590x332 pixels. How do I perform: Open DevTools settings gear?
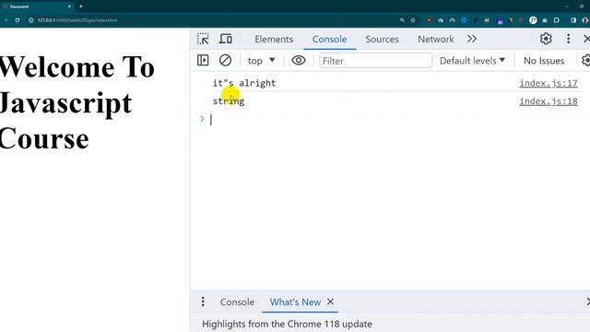[x=546, y=39]
